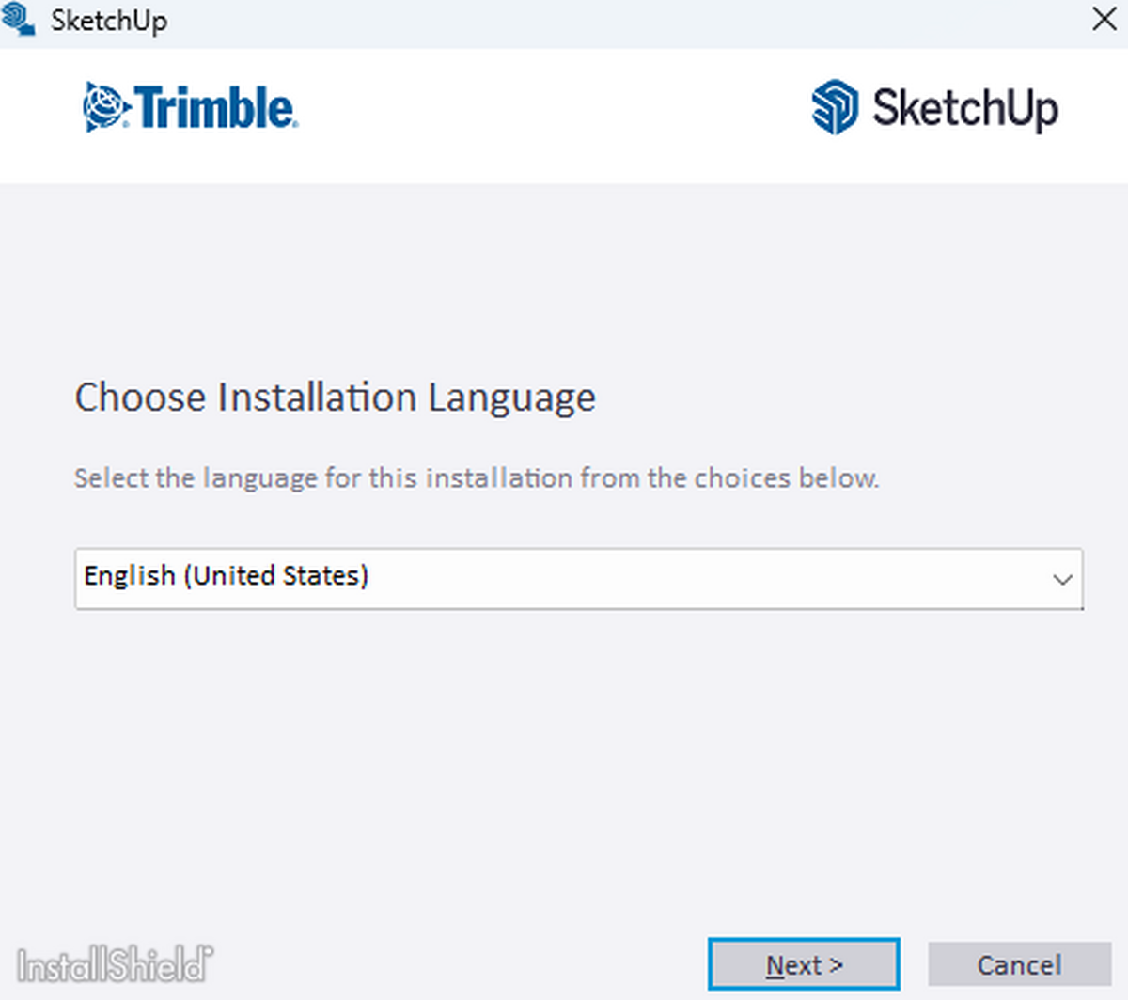The width and height of the screenshot is (1128, 1000).
Task: Close the SketchUp installer window
Action: click(x=1104, y=19)
